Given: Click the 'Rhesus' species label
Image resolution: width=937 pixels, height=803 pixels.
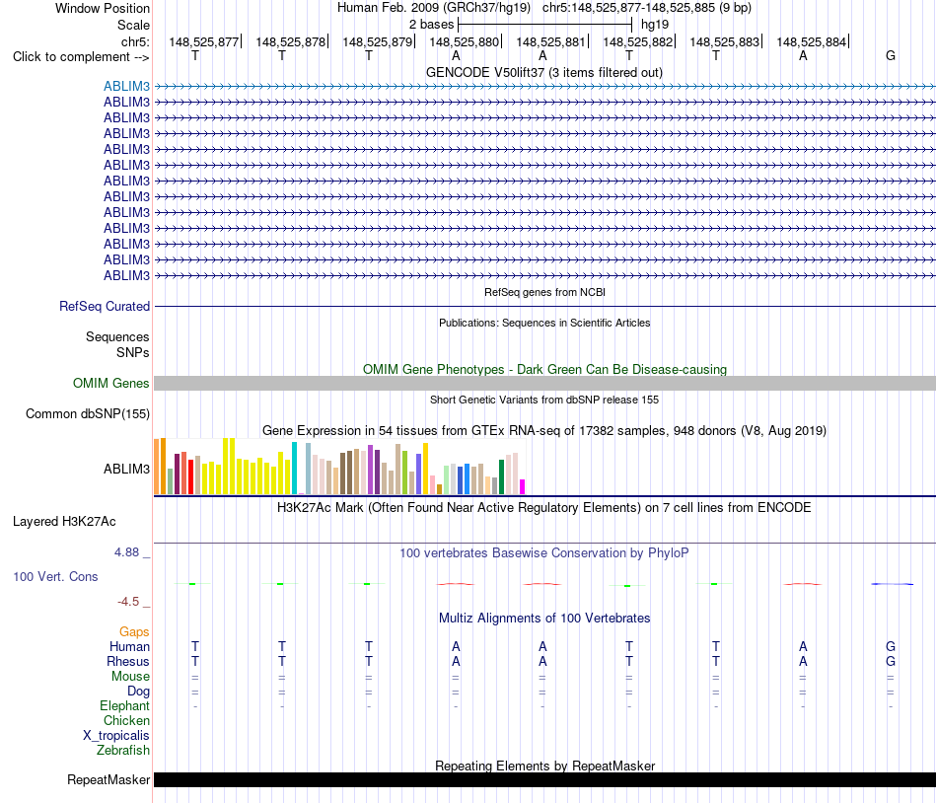Looking at the screenshot, I should tap(128, 661).
